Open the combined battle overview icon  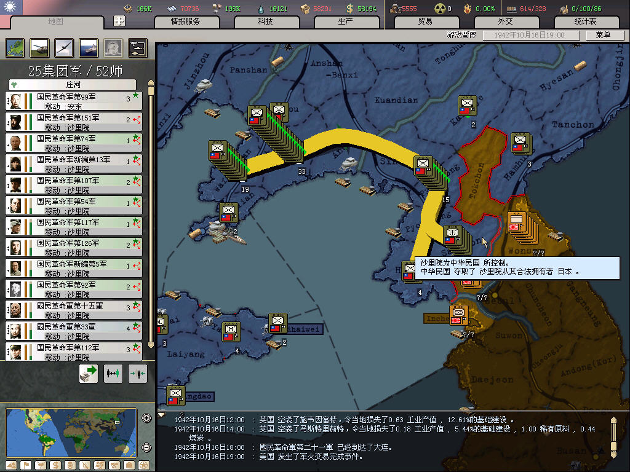137,48
